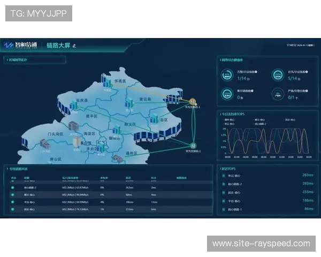The image size is (321, 257).
Task: Click the 4% packet loss cell
Action: 102,202
